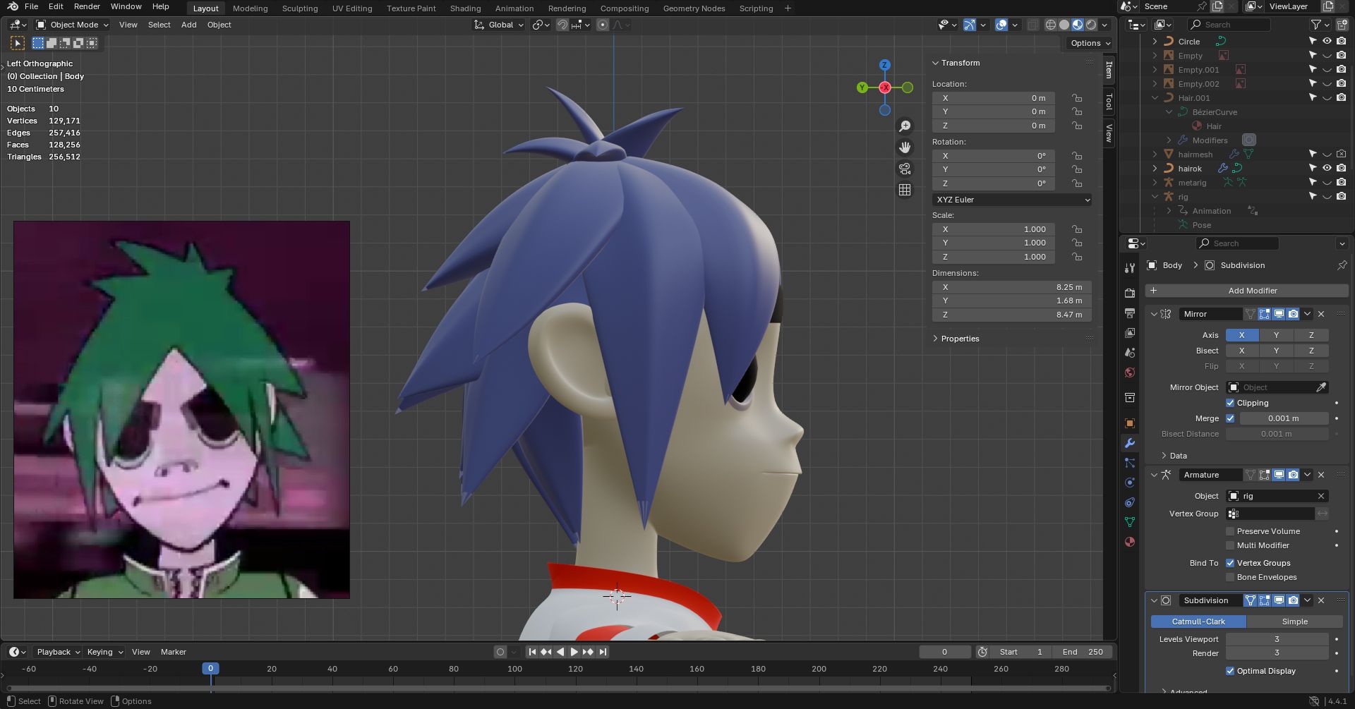Image resolution: width=1355 pixels, height=709 pixels.
Task: Select the pan hand tool icon
Action: click(x=905, y=147)
